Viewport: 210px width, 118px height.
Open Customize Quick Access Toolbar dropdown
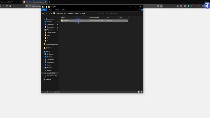click(51, 7)
